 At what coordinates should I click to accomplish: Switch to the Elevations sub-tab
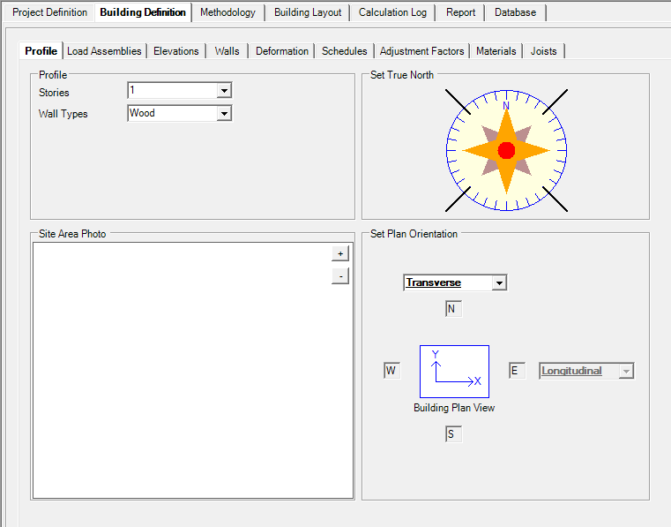175,51
